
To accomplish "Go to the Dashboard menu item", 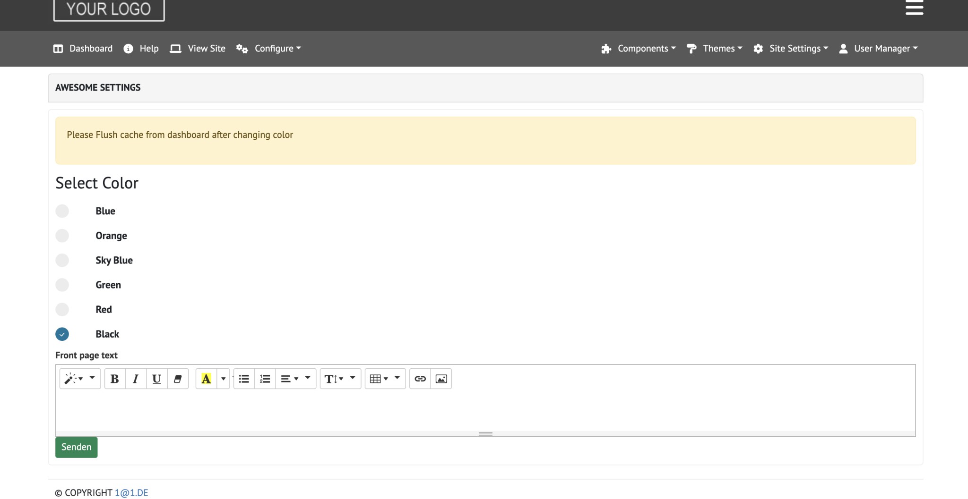I will (x=83, y=49).
